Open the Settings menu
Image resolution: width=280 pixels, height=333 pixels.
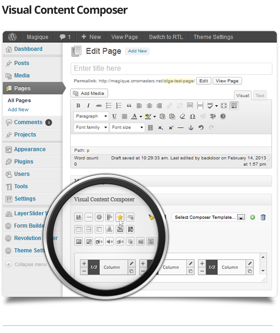coord(32,199)
